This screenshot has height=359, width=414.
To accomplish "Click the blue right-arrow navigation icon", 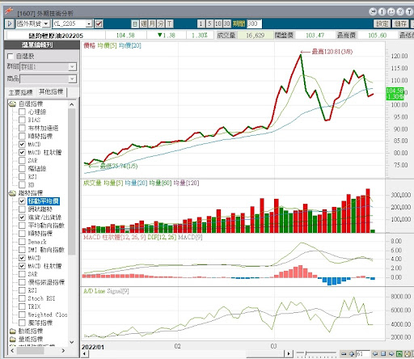I will [x=391, y=353].
